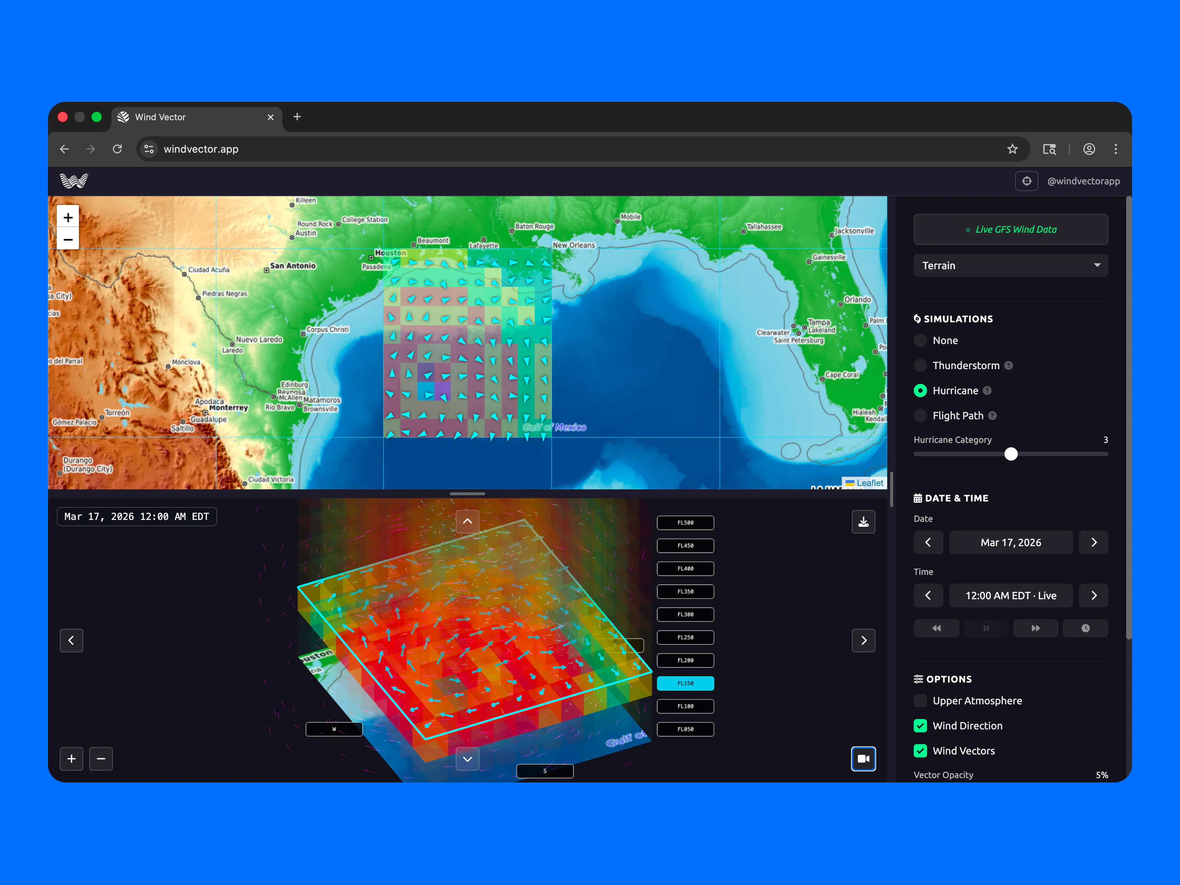
Task: Disable the Wind Vectors checkbox
Action: [920, 750]
